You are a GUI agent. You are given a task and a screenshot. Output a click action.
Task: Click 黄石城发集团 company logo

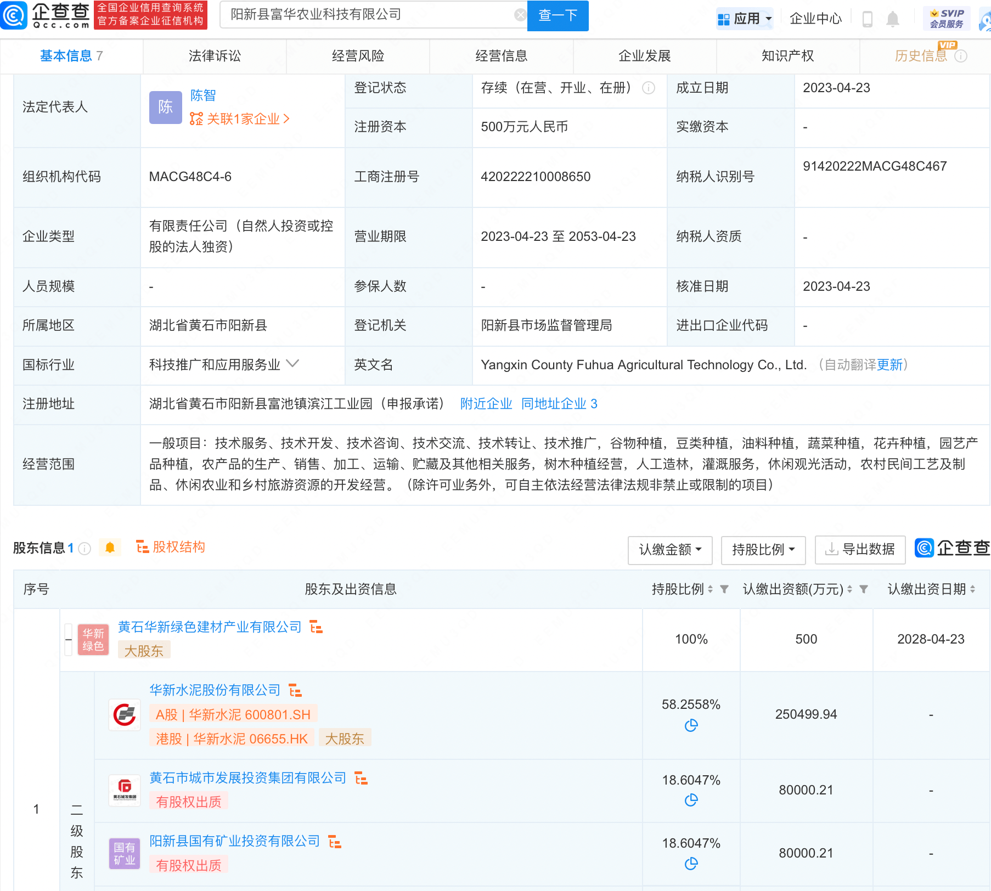[x=125, y=791]
